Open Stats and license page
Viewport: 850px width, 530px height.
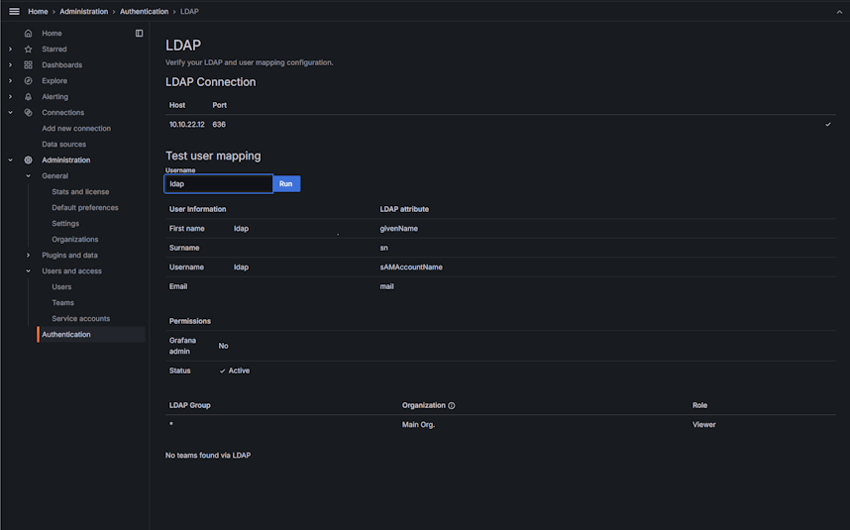80,192
